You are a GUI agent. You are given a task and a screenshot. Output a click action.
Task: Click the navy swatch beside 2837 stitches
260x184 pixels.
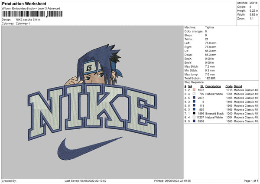coord(194,98)
